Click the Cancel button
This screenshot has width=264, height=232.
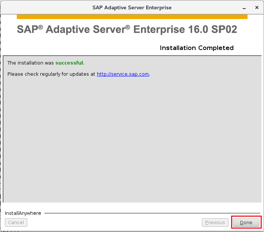coord(16,222)
